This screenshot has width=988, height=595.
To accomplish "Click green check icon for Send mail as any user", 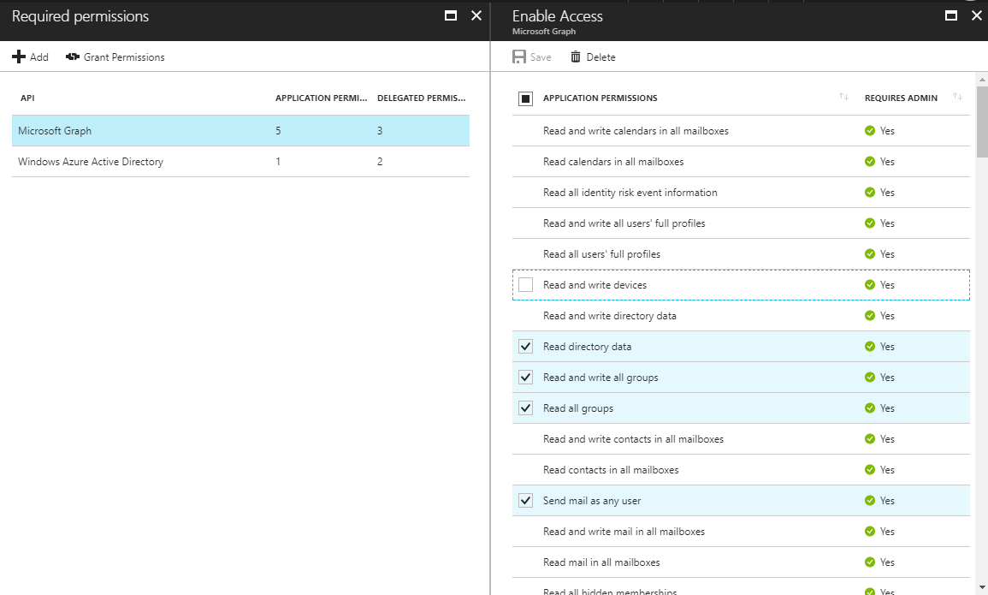I will click(870, 501).
